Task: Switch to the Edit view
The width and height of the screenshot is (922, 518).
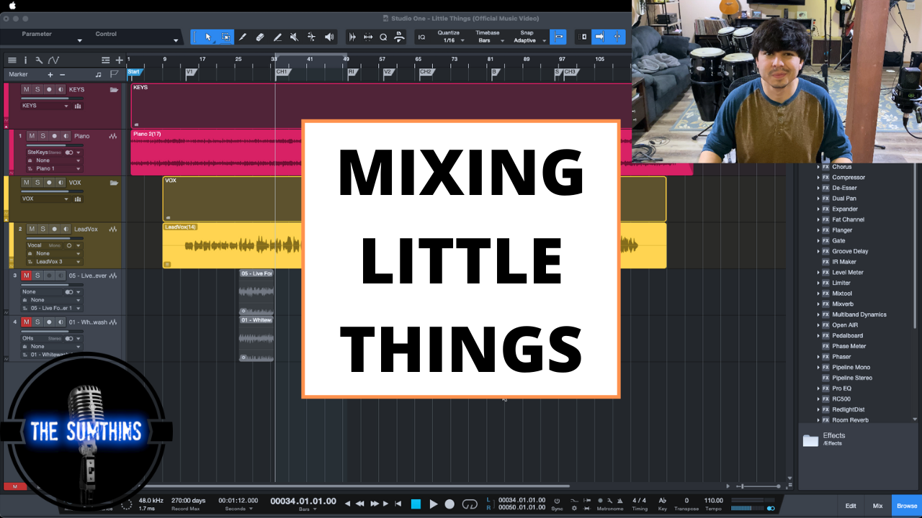Action: click(851, 506)
